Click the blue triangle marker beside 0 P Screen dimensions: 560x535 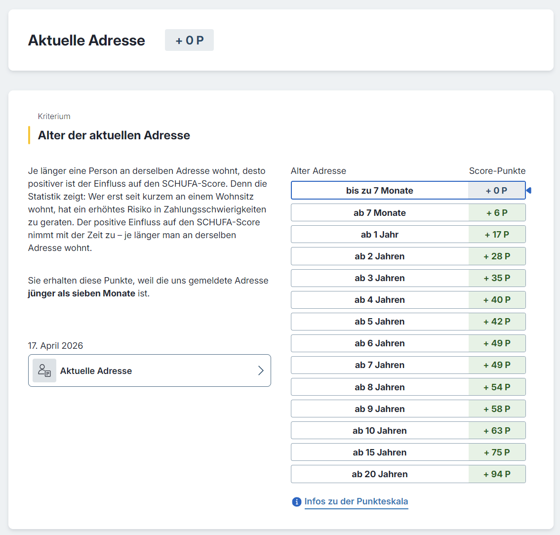point(529,191)
